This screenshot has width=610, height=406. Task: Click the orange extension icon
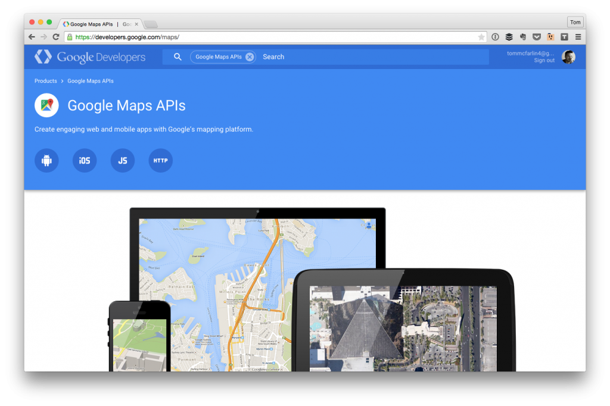pyautogui.click(x=550, y=37)
